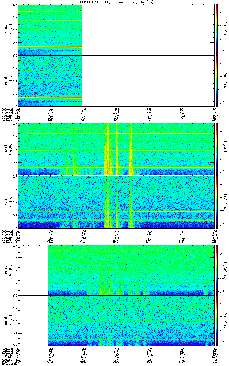
Task: Click the color bar beside THE B⊥ panel
Action: click(217, 270)
